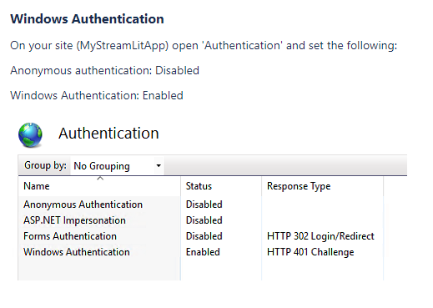433x308 pixels.
Task: Click Disabled status of ASP.NET Impersonation
Action: point(204,220)
